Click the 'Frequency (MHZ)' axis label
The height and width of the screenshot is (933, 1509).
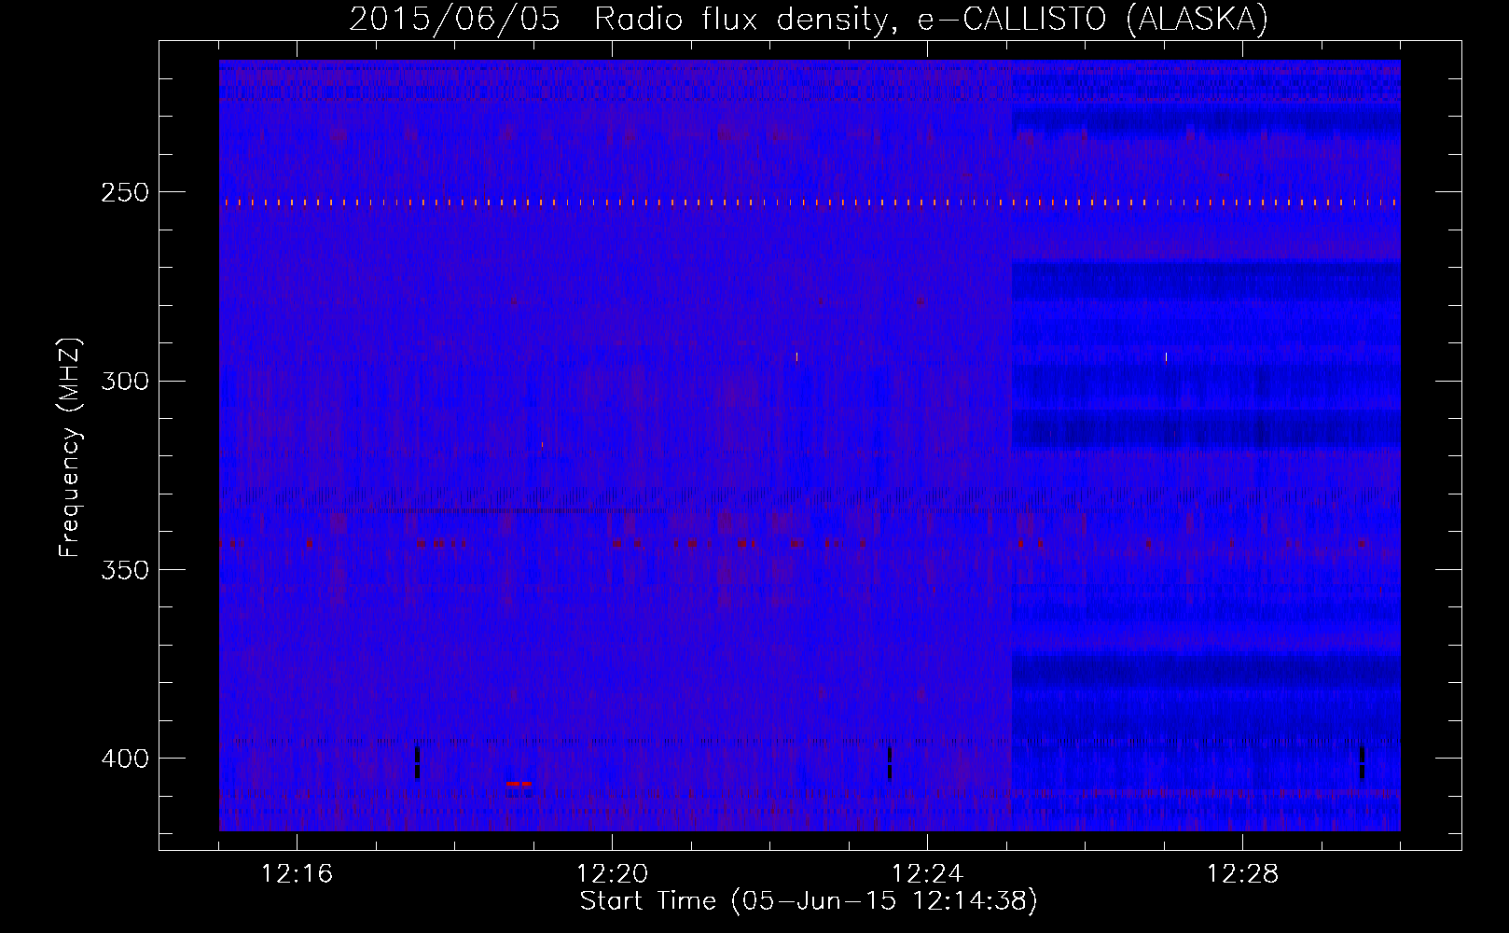[x=70, y=448]
